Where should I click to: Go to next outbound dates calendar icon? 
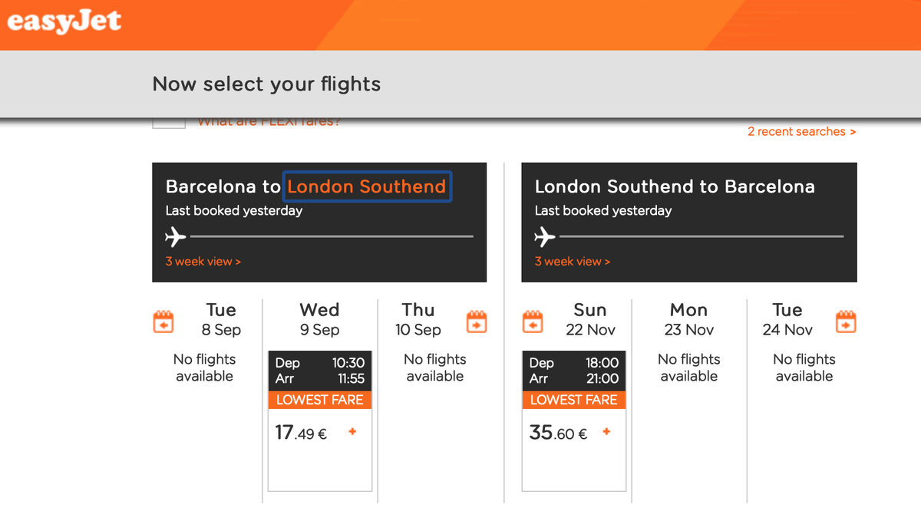pyautogui.click(x=477, y=322)
